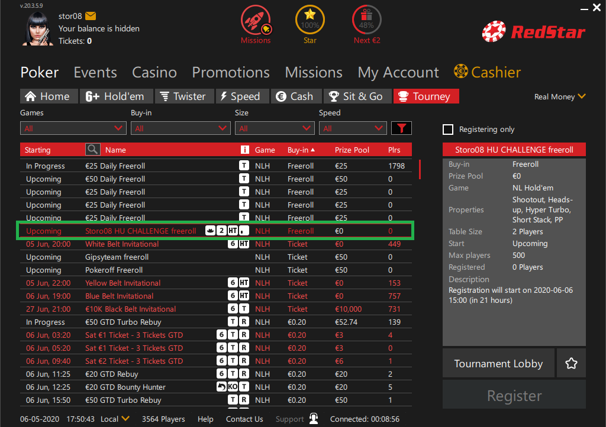Expand the Games filter dropdown

coord(73,128)
